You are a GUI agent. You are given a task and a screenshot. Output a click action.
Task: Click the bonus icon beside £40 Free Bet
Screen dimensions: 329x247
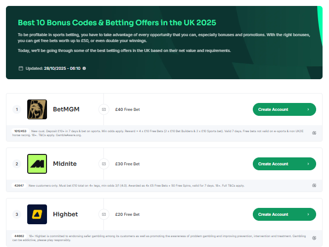pyautogui.click(x=104, y=109)
